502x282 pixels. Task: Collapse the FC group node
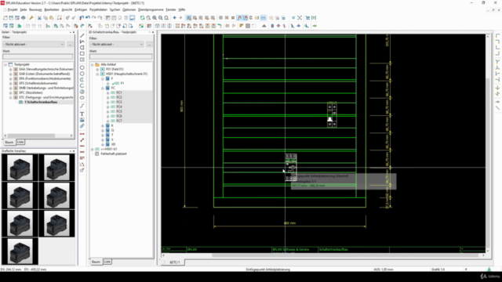tap(103, 88)
